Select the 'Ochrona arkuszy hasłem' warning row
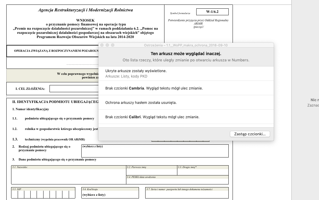 (x=186, y=103)
